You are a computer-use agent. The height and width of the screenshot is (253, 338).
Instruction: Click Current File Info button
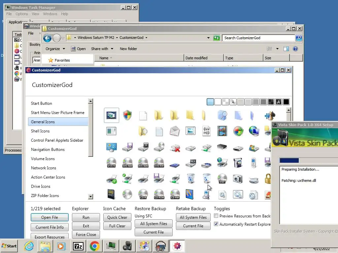pyautogui.click(x=50, y=227)
